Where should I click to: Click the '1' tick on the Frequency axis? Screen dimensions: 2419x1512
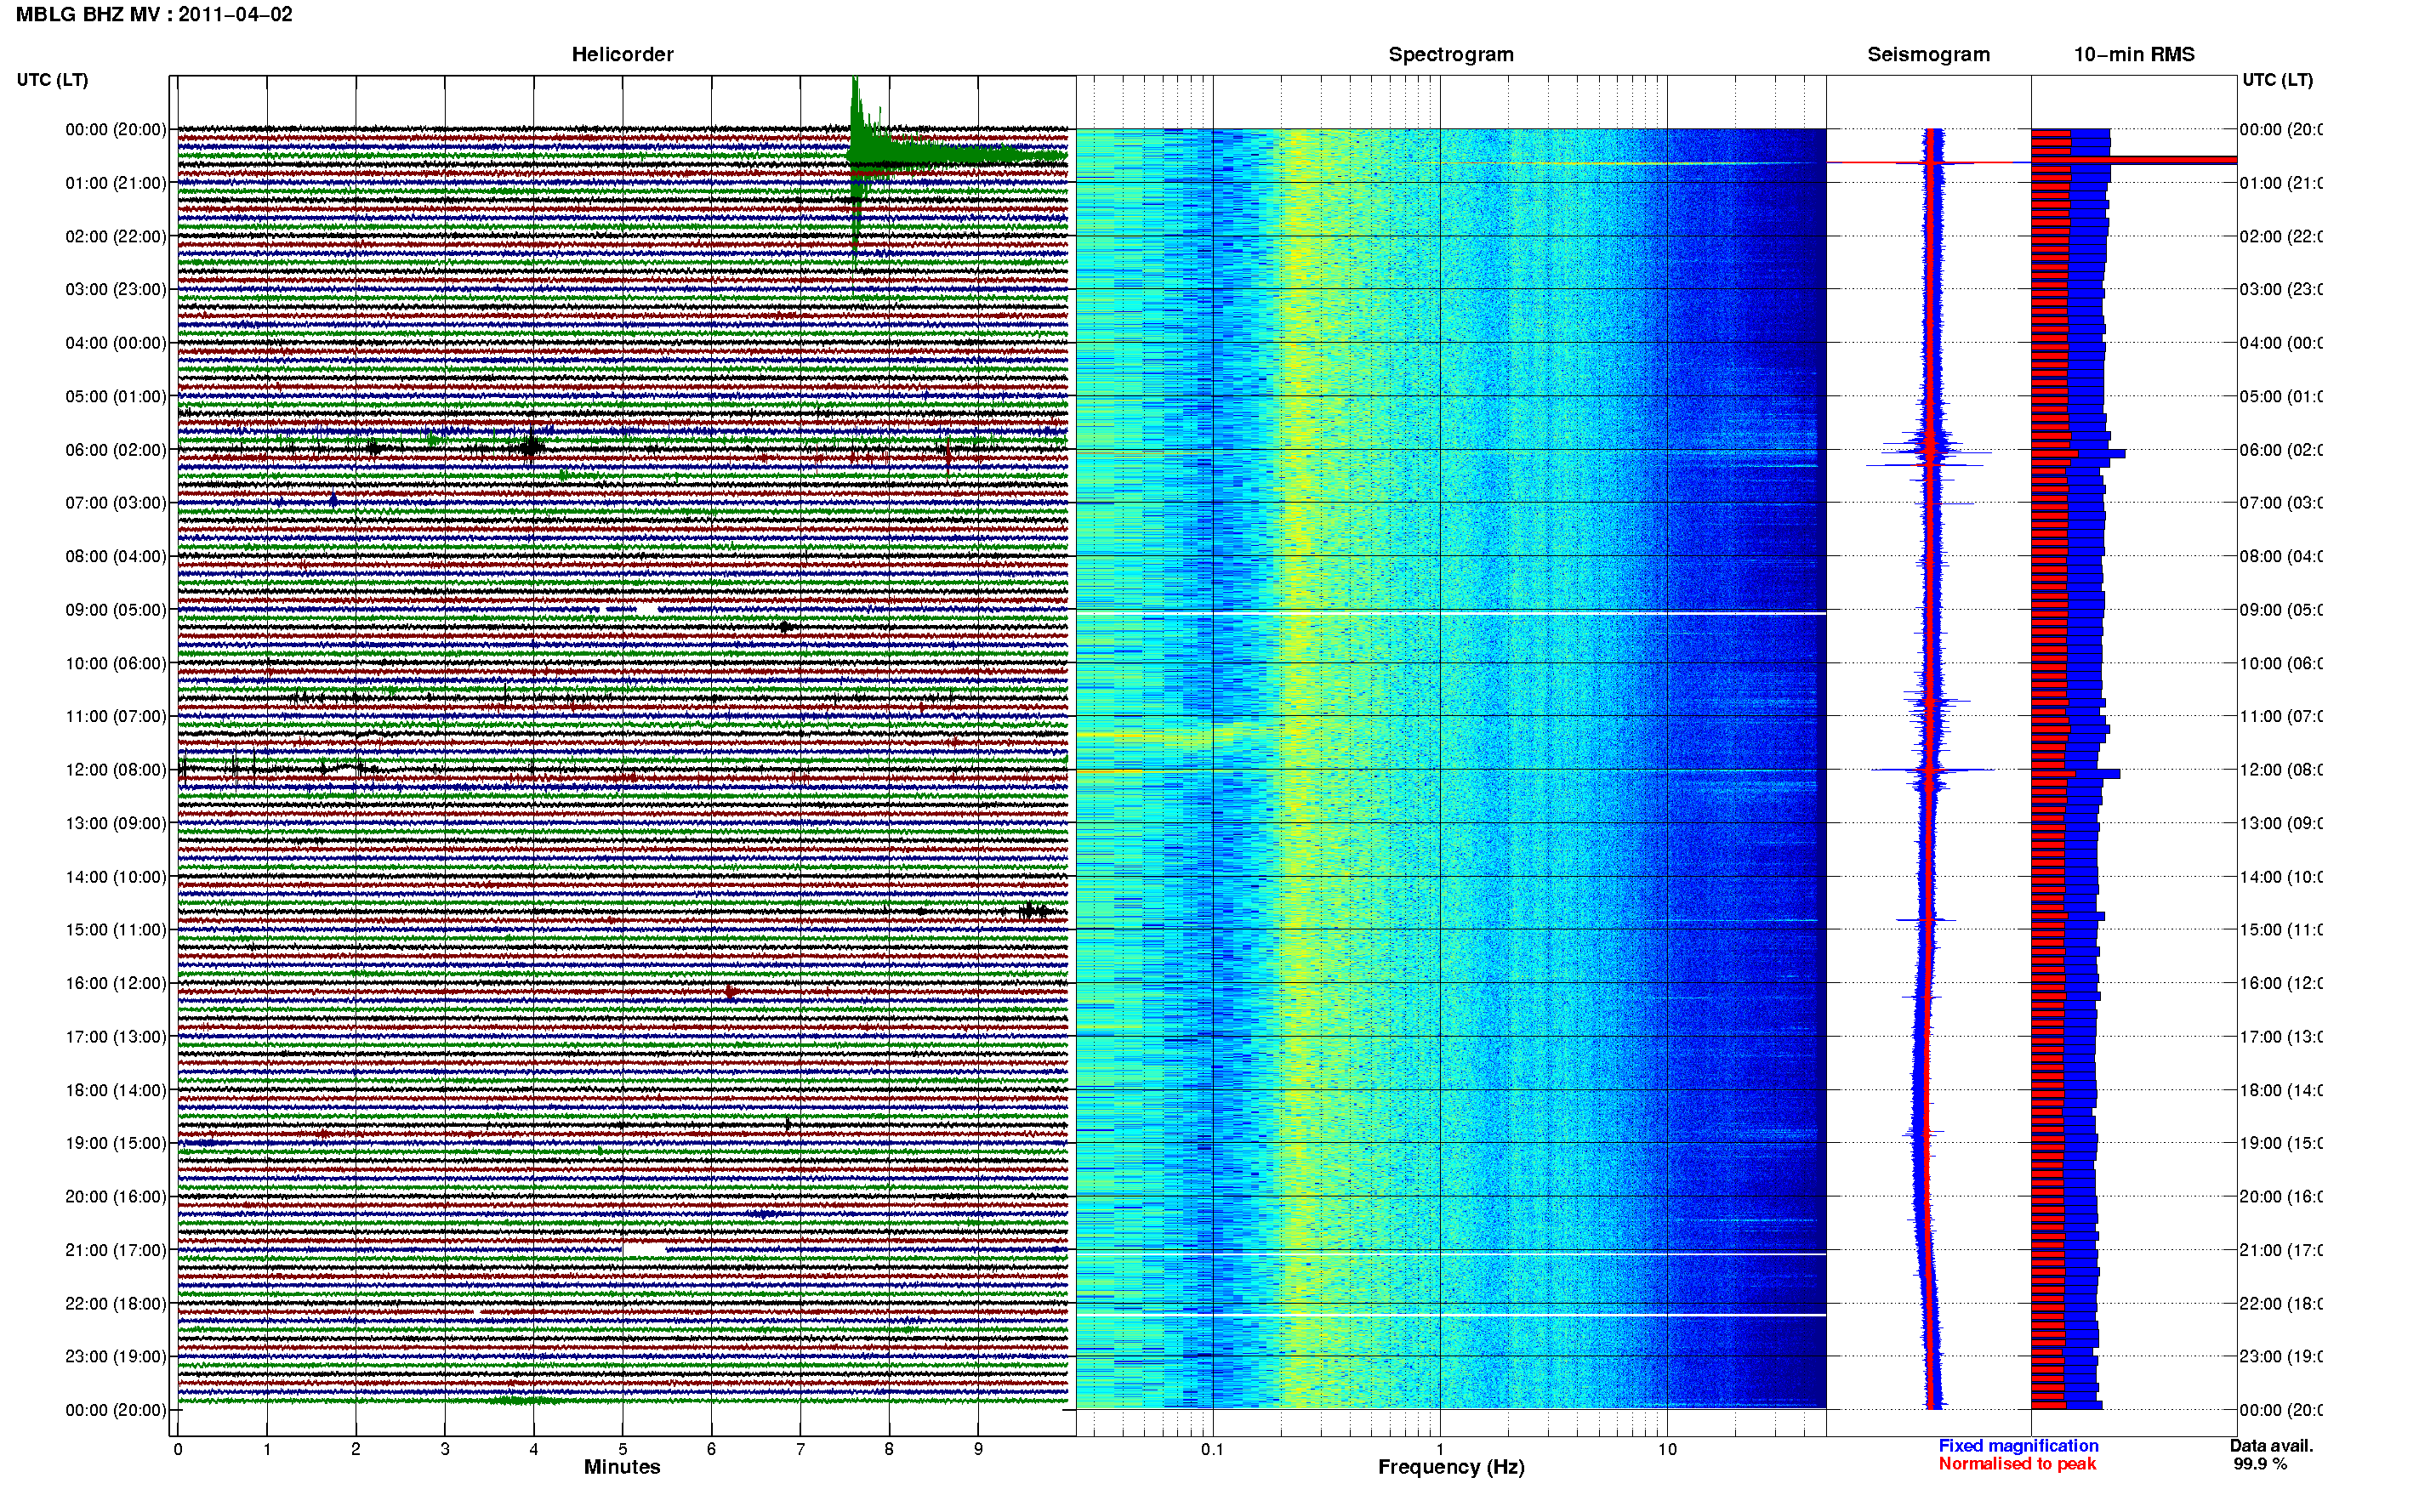pyautogui.click(x=1440, y=1449)
